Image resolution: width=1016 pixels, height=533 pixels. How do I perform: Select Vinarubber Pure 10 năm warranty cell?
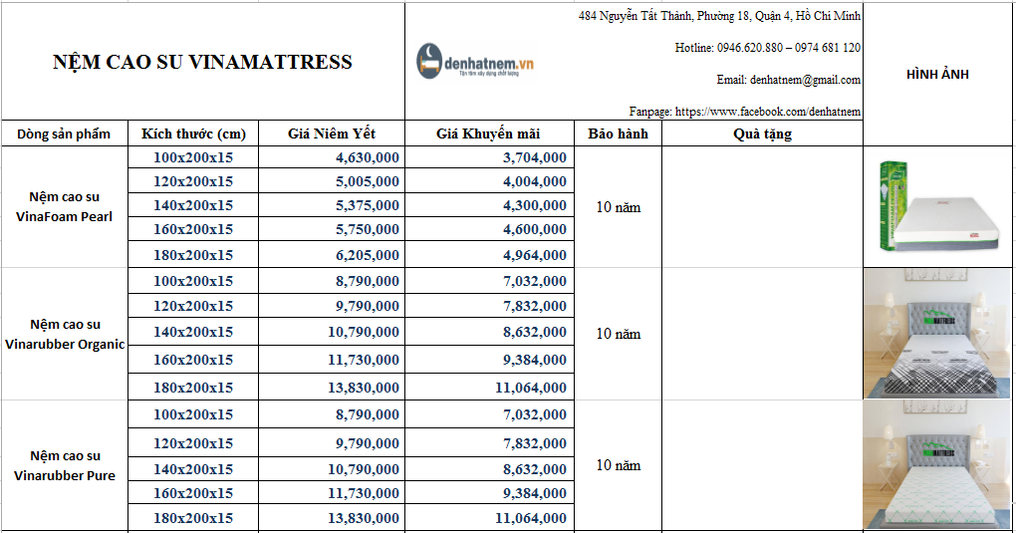point(619,465)
